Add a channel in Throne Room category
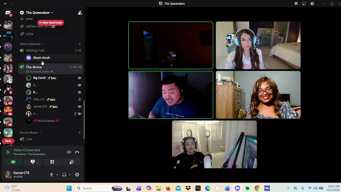This screenshot has width=341, height=192. pos(79,133)
